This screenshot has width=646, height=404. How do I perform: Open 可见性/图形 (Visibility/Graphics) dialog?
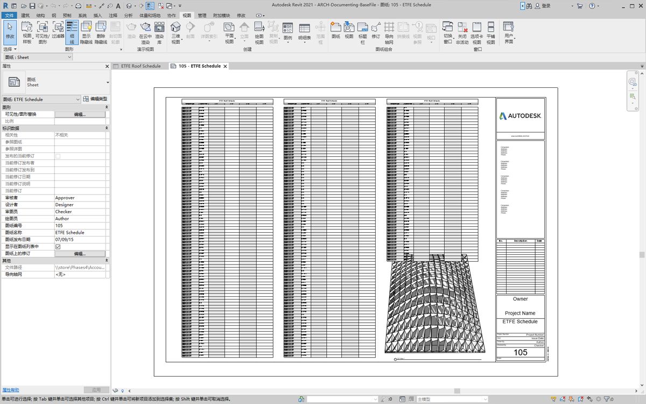pyautogui.click(x=43, y=32)
